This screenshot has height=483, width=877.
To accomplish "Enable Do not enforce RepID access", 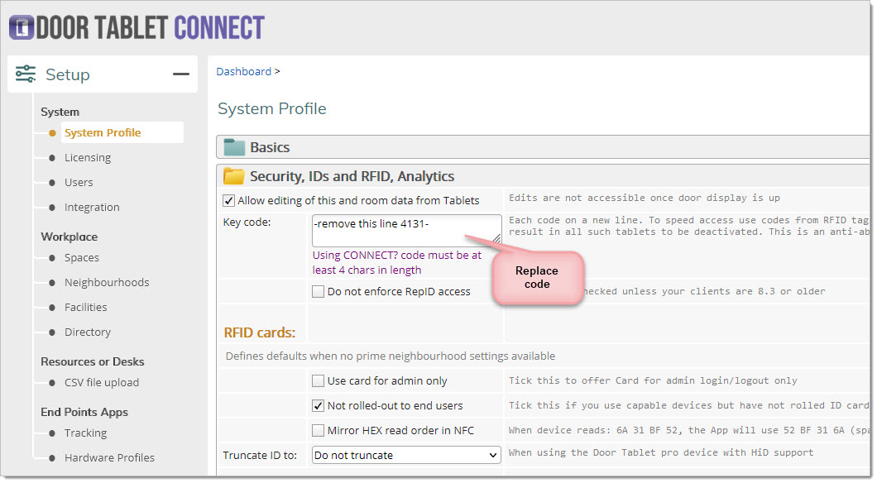I will (319, 291).
